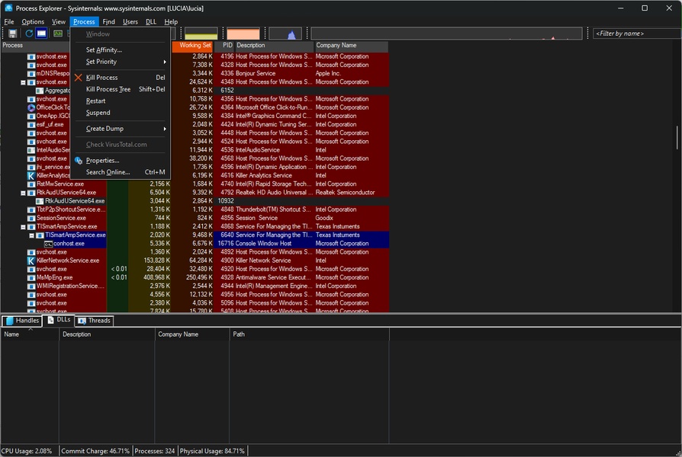Click the orange X Kill Process icon
682x457 pixels.
point(78,78)
